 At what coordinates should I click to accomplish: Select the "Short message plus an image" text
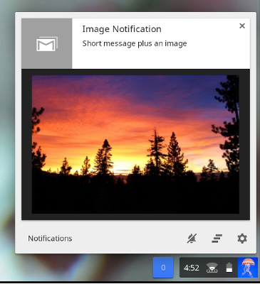[135, 43]
